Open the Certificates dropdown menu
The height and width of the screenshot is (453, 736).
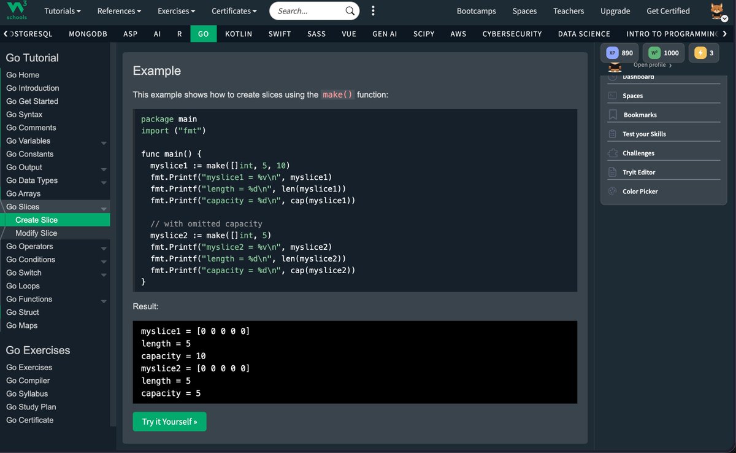(234, 11)
